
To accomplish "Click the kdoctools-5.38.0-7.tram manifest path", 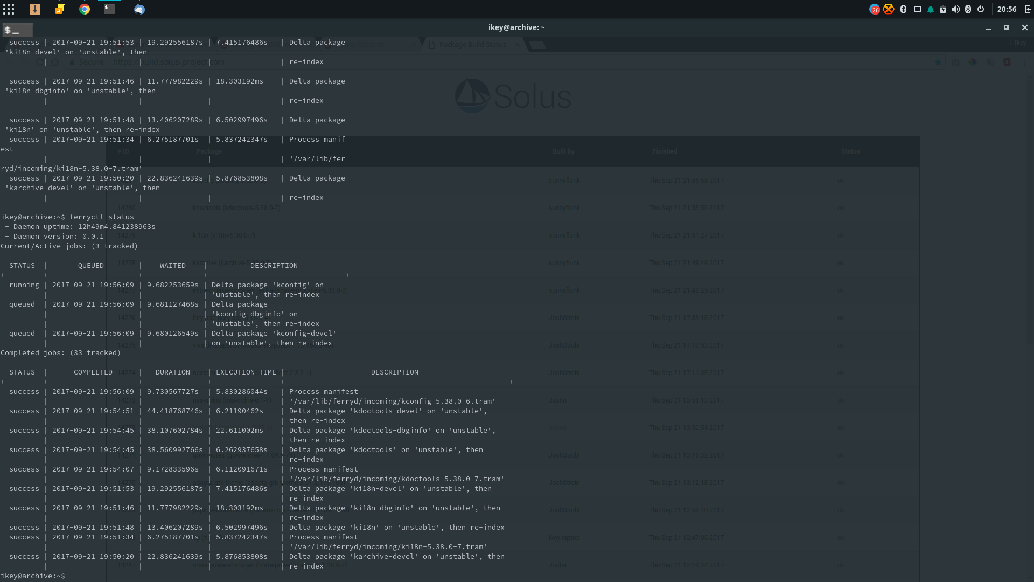I will [397, 479].
